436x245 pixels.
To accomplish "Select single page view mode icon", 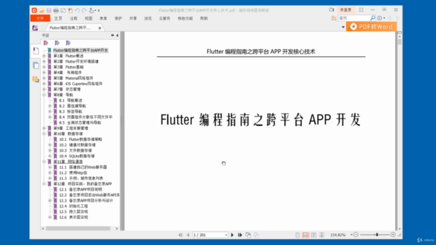I will (x=298, y=235).
